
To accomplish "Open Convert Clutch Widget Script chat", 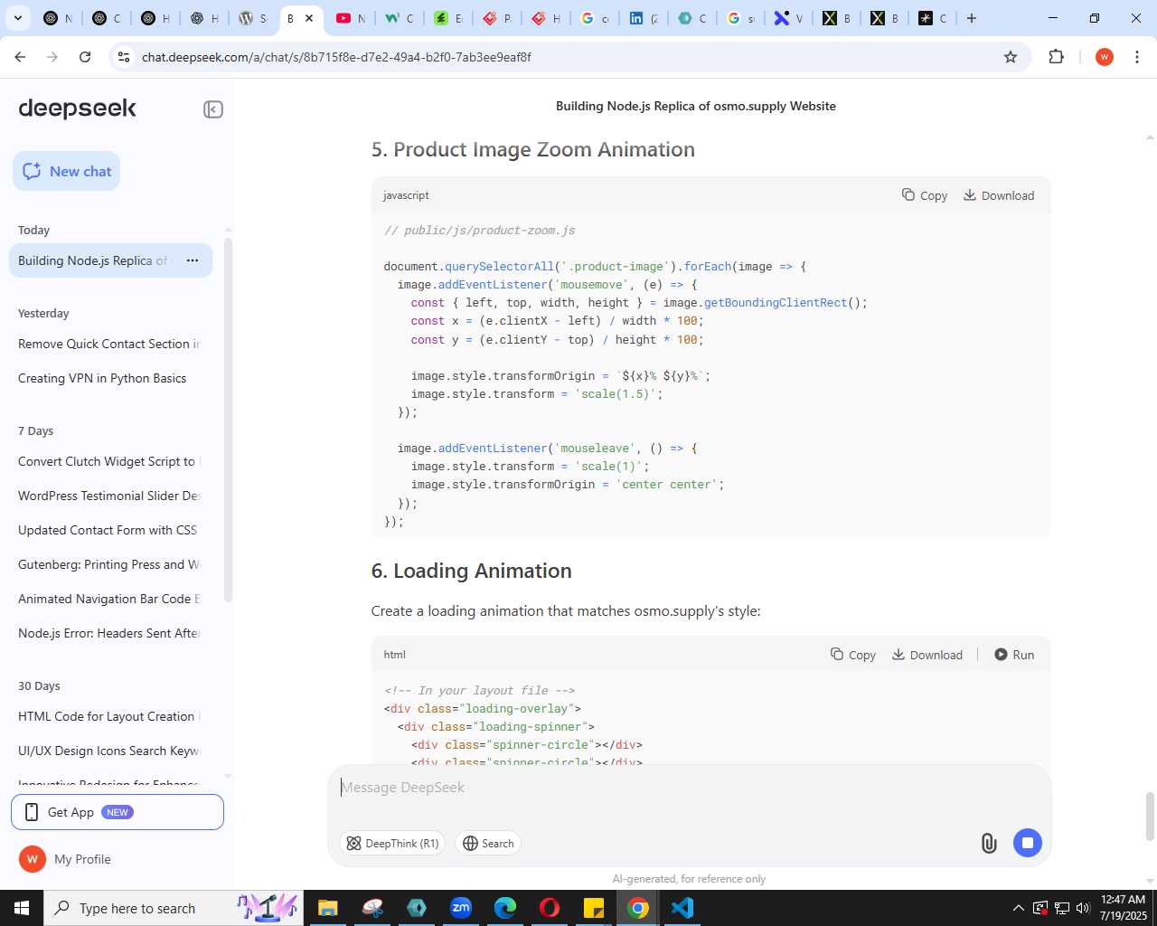I will [x=109, y=461].
